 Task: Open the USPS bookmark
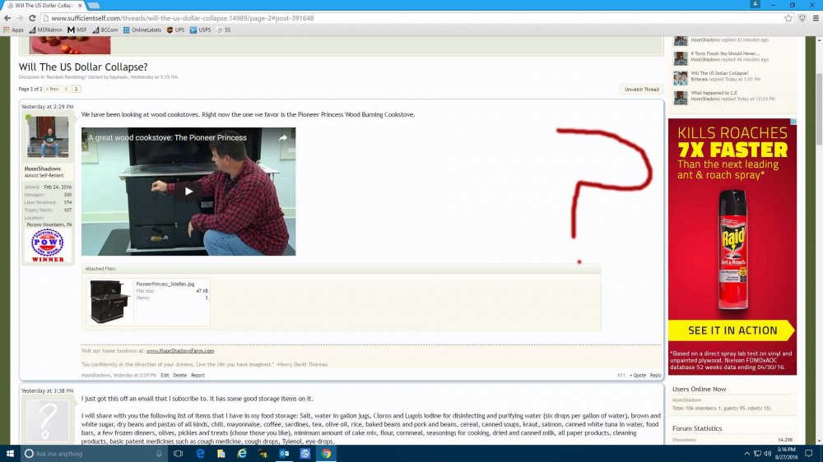[x=200, y=30]
